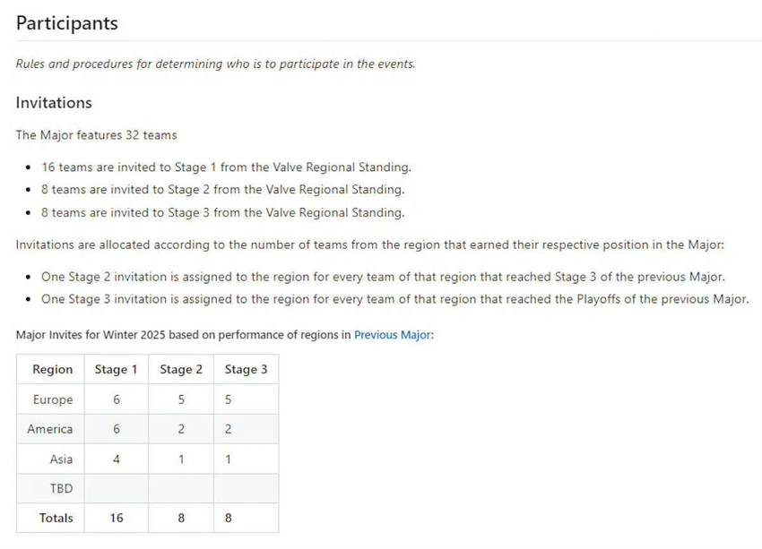Click Asia's Stage 1 cell showing 4
The image size is (762, 549).
pos(117,459)
